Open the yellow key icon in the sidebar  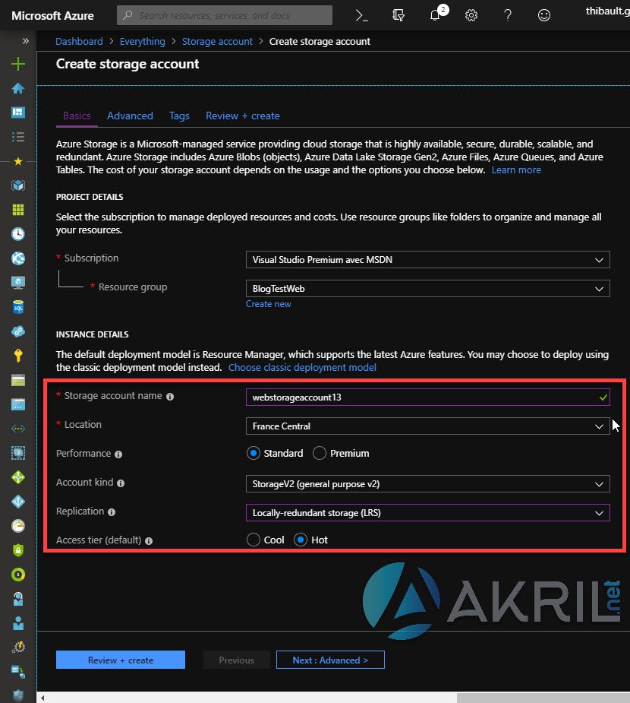click(18, 356)
